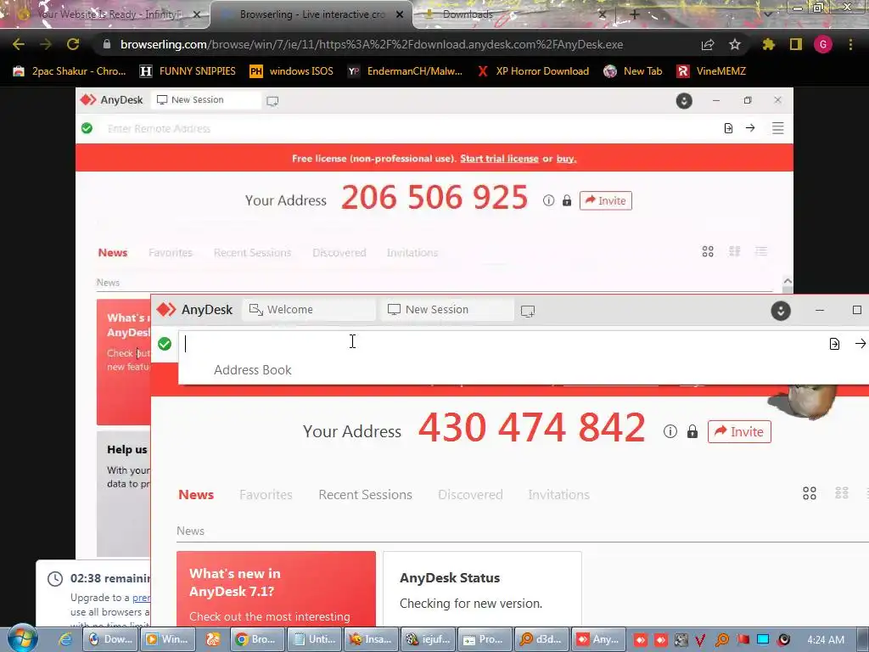Open Favorites tab in front AnyDesk
Viewport: 869px width, 652px height.
click(266, 495)
